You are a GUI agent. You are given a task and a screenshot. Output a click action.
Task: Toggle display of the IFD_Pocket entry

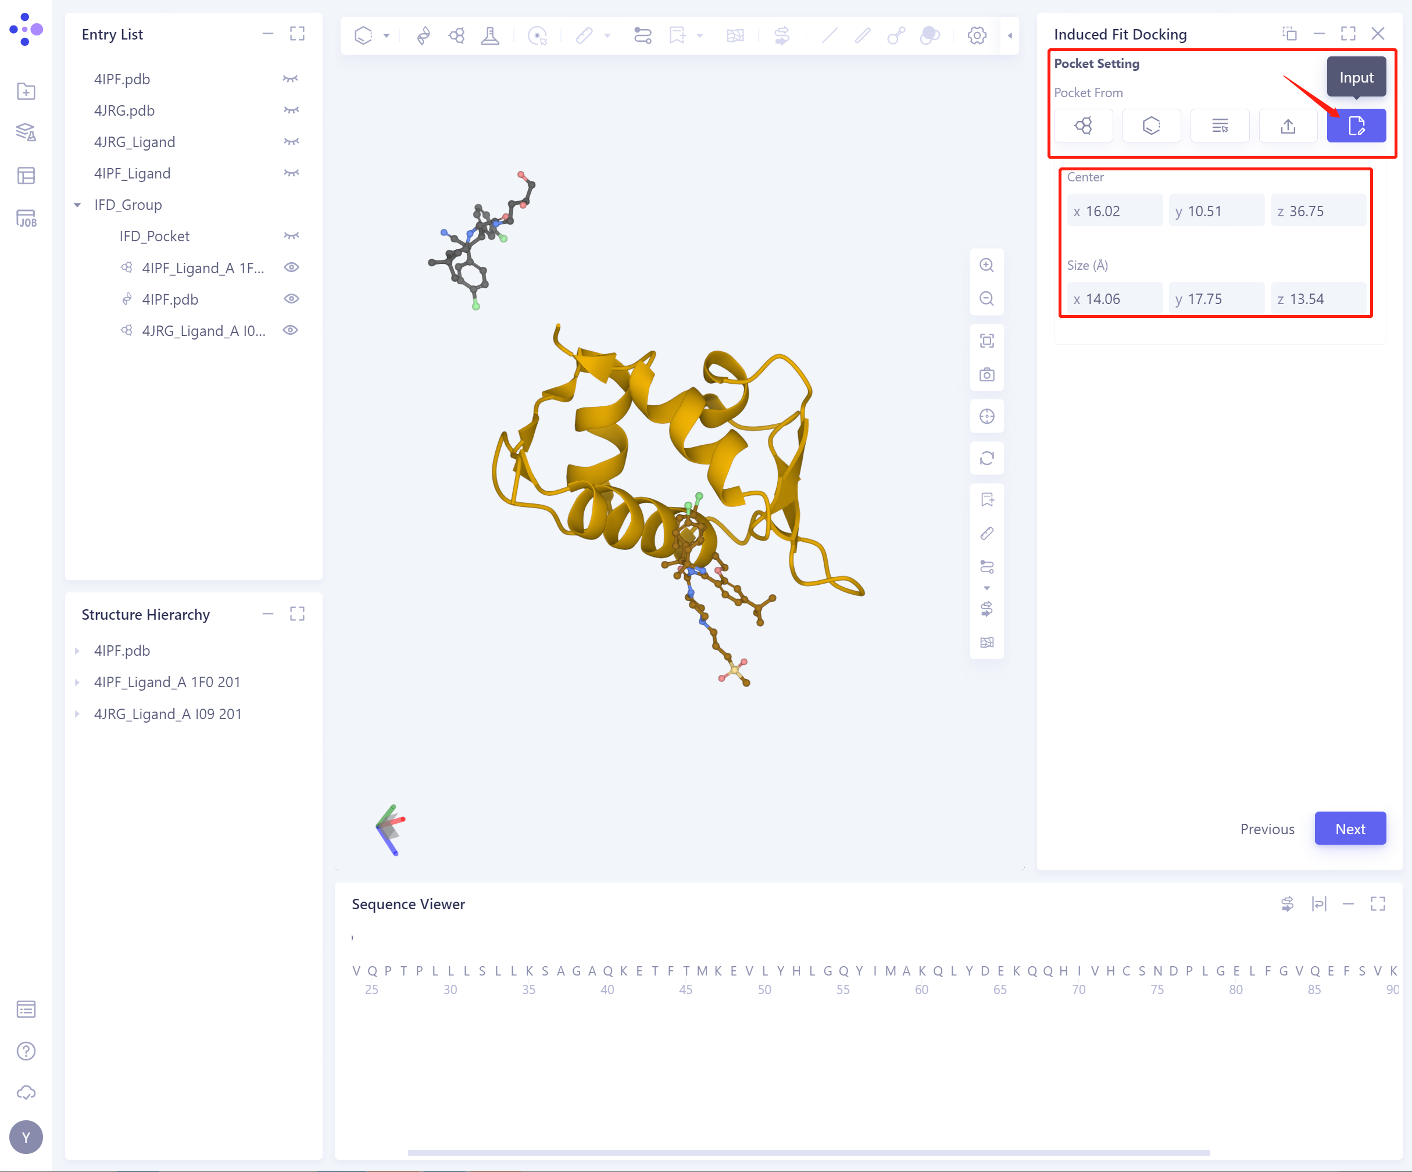pos(291,236)
